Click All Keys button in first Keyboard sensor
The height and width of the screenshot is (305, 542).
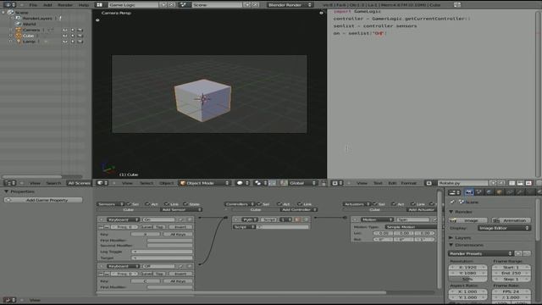click(179, 234)
